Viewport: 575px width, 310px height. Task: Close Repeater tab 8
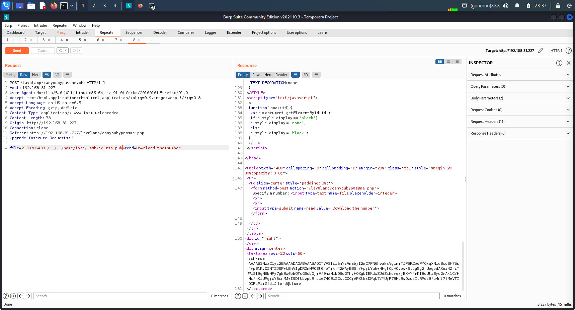[140, 40]
